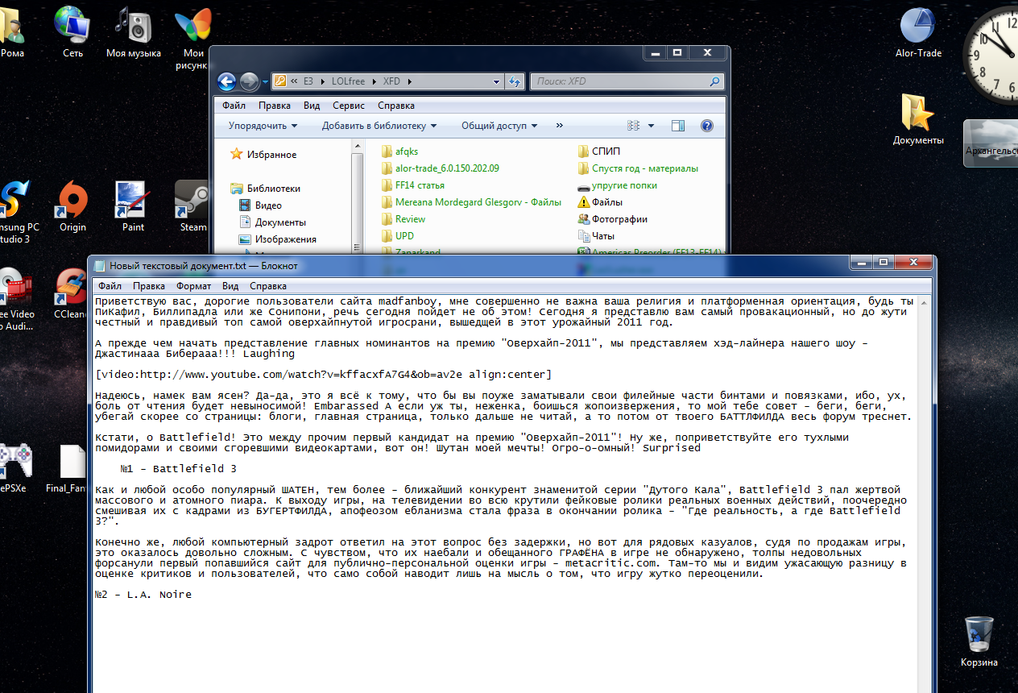1018x693 pixels.
Task: Open Упорядочить dropdown in Explorer
Action: [x=263, y=126]
